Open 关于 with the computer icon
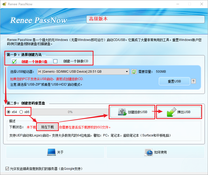The image size is (208, 175). click(x=55, y=152)
